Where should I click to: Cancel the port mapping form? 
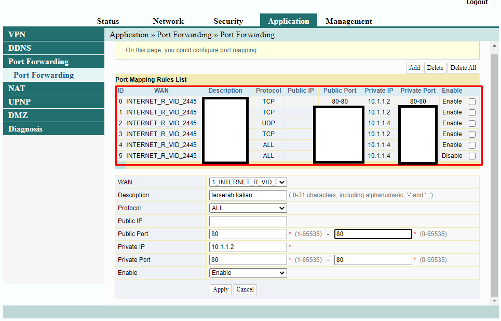coord(245,289)
